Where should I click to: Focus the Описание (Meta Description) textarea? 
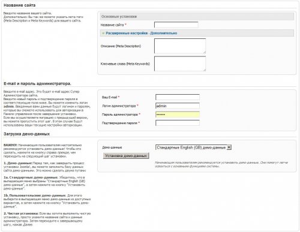[180, 46]
